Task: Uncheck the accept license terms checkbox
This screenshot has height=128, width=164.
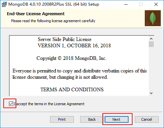Action: click(11, 104)
